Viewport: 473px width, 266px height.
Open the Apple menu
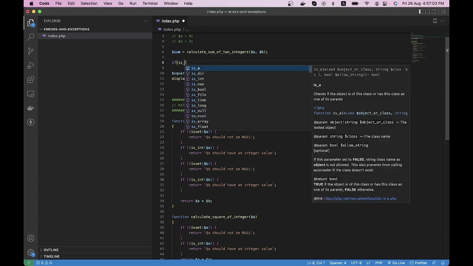(x=31, y=3)
